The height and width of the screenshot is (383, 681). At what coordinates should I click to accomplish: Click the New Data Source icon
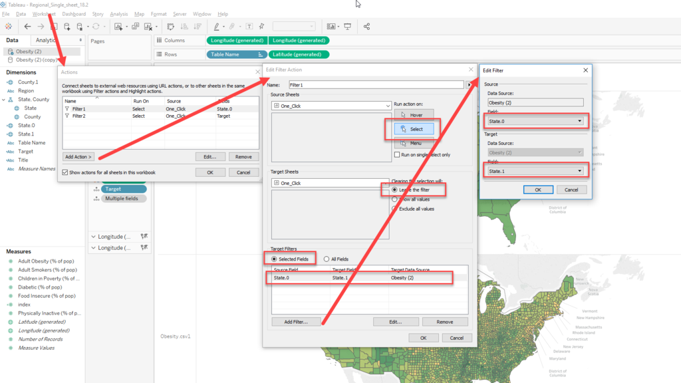coord(67,27)
